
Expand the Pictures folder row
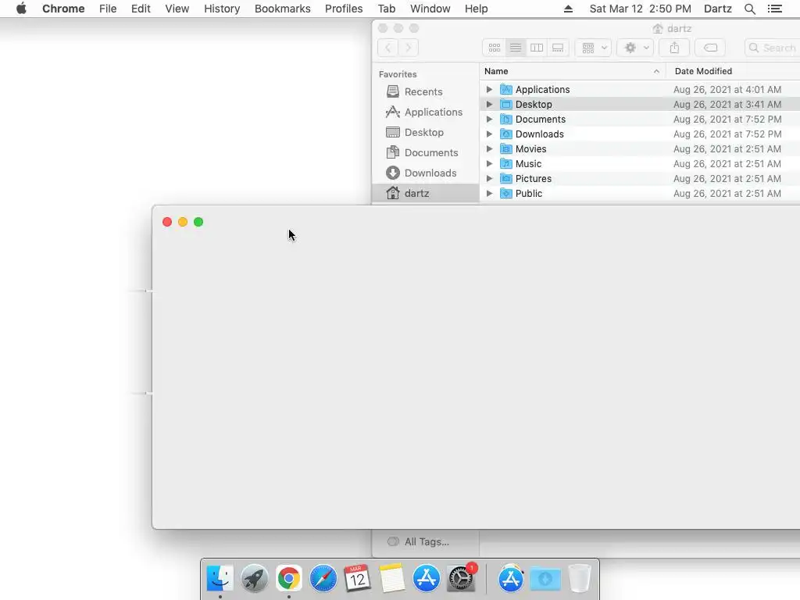tap(489, 178)
